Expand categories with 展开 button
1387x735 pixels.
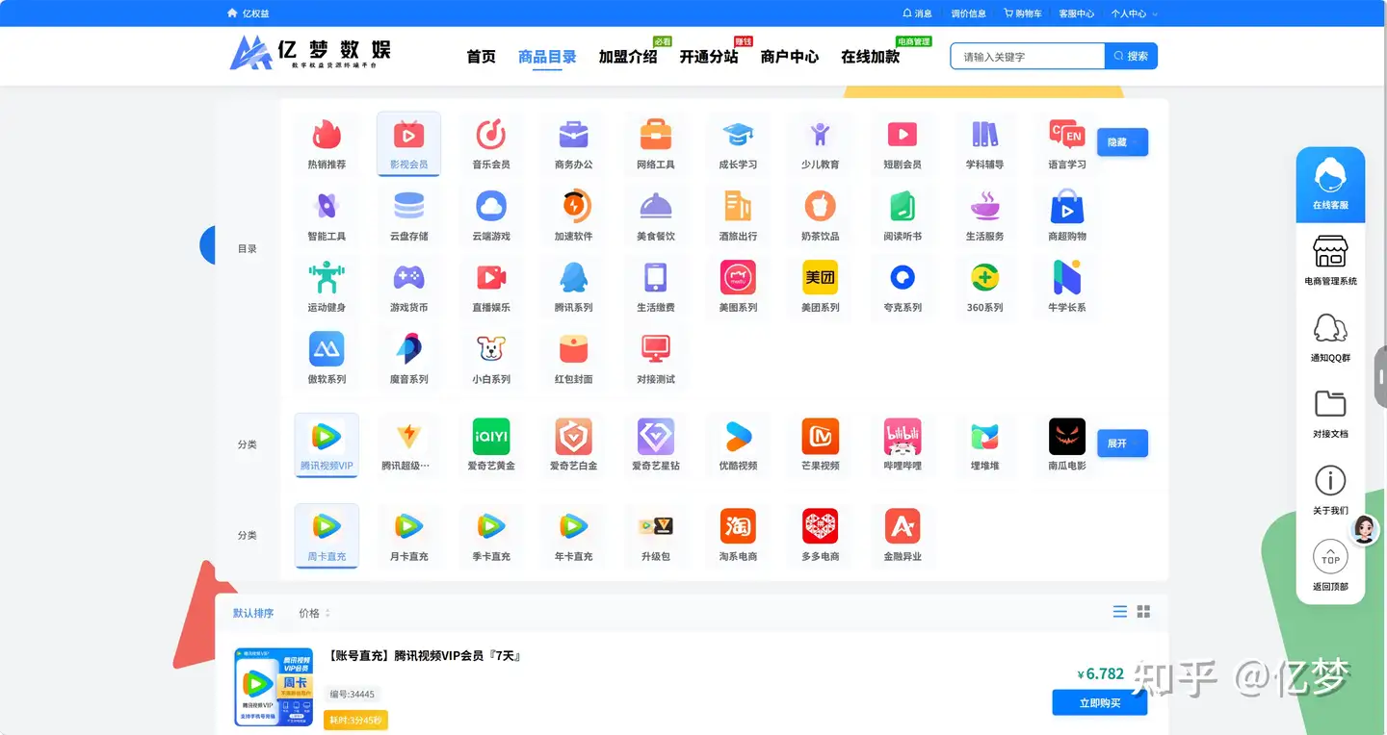click(x=1122, y=444)
